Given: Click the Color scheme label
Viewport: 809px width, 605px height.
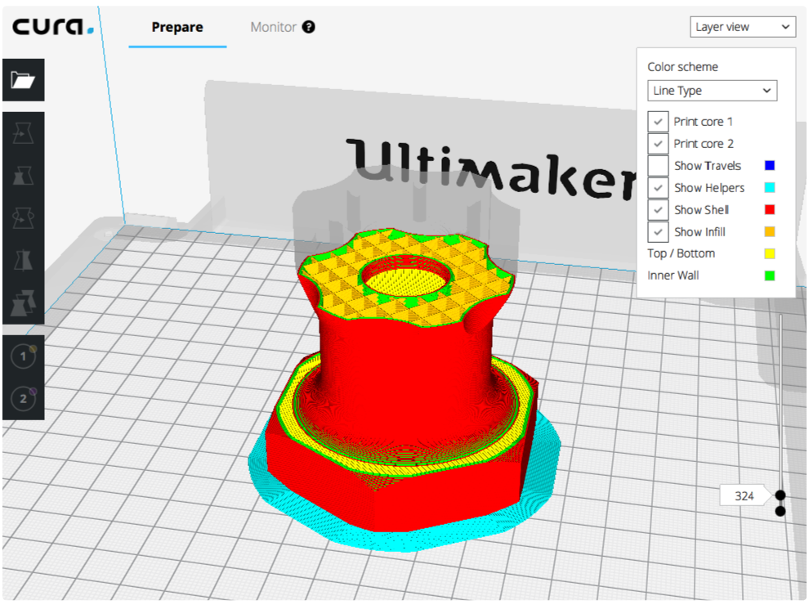Looking at the screenshot, I should point(682,67).
